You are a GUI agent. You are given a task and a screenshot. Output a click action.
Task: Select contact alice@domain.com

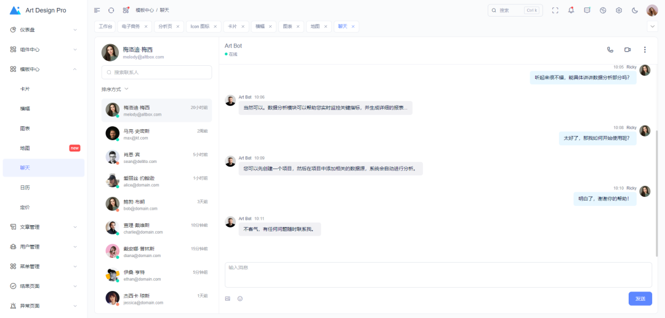pyautogui.click(x=156, y=181)
